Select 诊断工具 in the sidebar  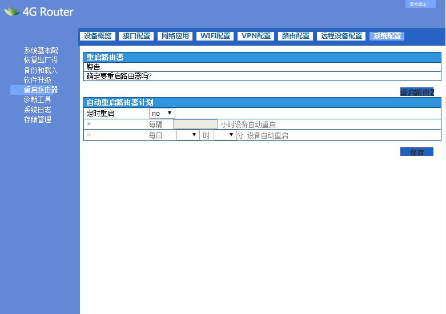37,99
